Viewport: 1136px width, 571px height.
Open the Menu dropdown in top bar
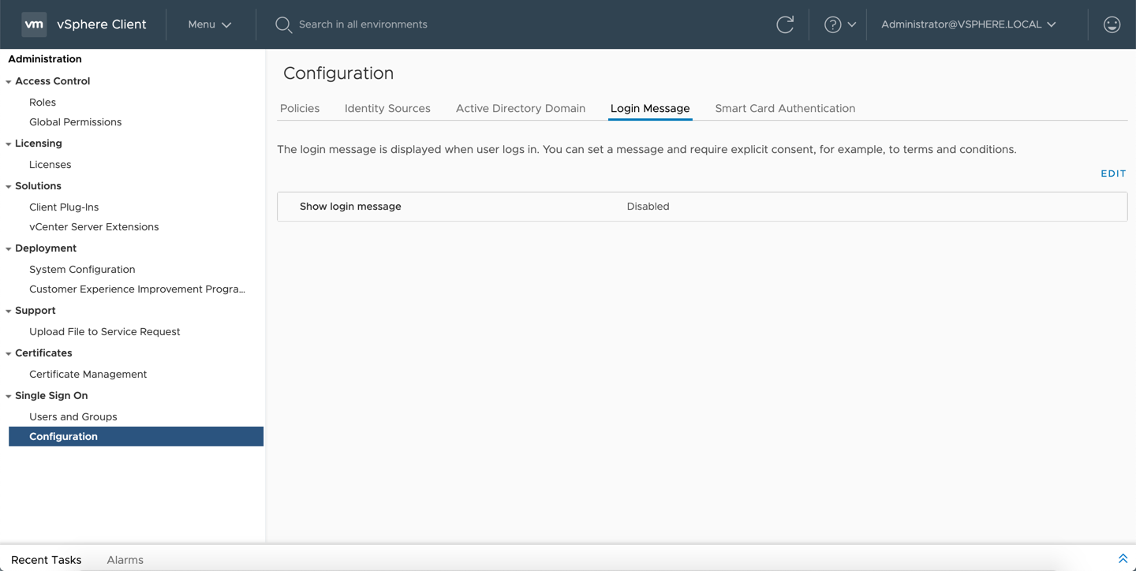208,24
